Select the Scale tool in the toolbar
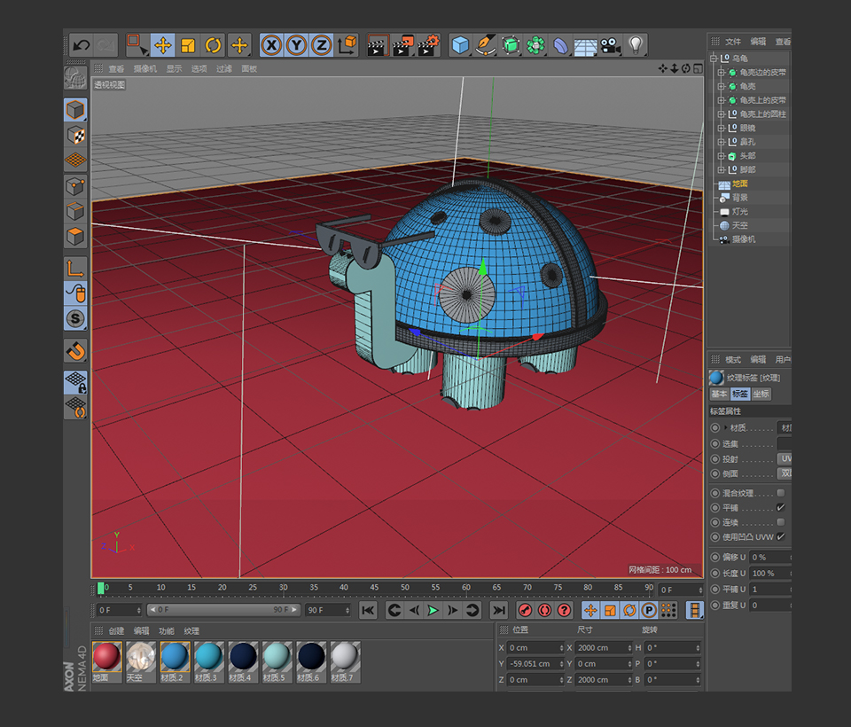This screenshot has width=851, height=727. click(x=188, y=45)
